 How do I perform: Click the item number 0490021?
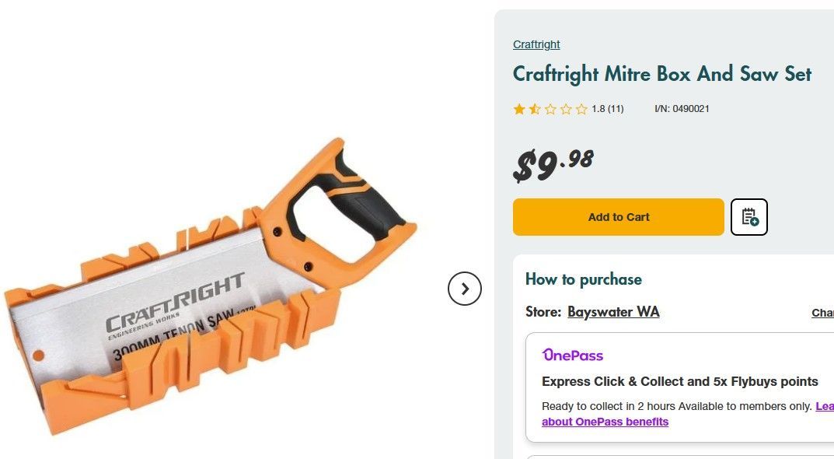click(682, 109)
